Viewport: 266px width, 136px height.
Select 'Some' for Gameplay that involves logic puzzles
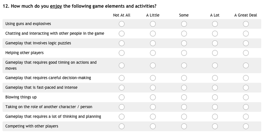point(184,43)
